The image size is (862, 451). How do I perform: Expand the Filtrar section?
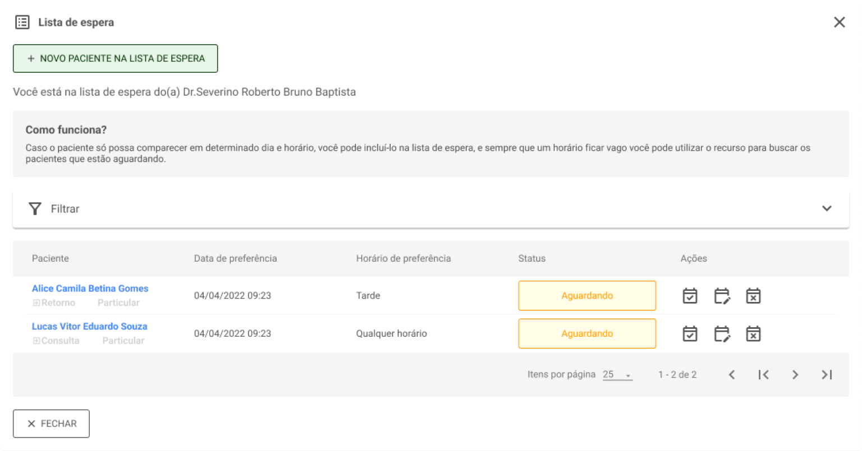[x=826, y=208]
